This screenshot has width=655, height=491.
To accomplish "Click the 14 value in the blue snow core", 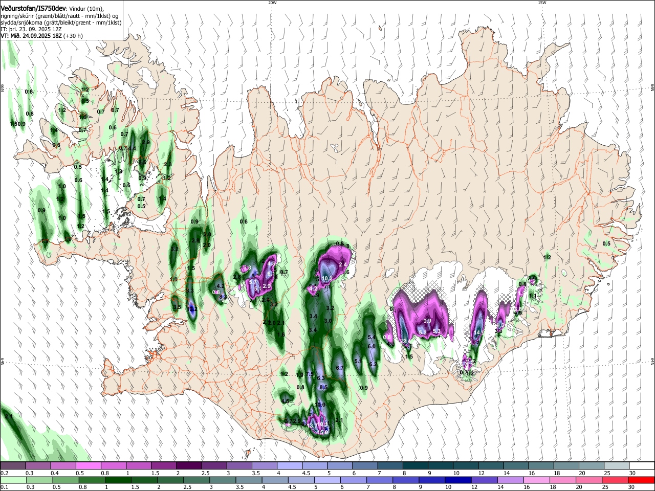I will (x=477, y=332).
